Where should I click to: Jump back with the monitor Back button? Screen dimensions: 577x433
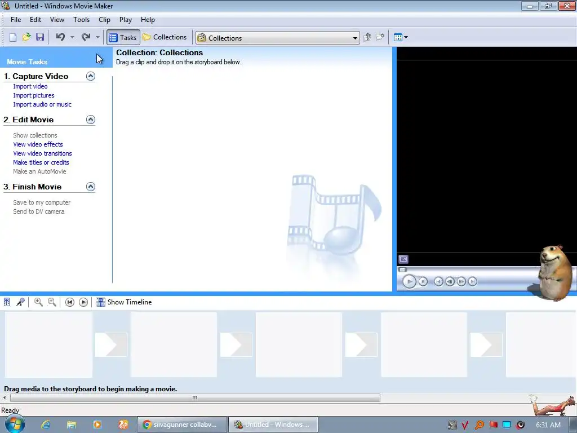438,282
